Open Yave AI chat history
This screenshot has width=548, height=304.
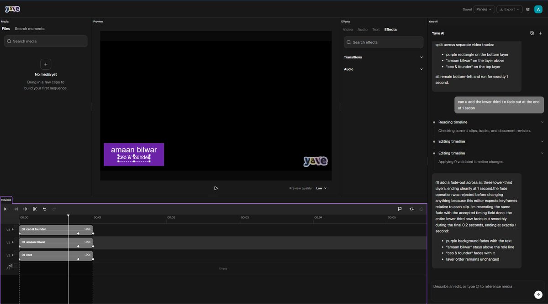tap(532, 33)
